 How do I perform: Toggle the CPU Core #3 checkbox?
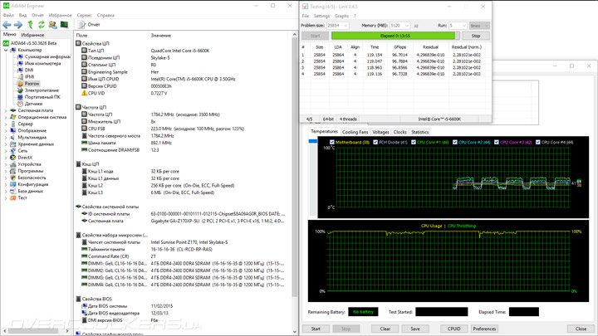(x=496, y=142)
